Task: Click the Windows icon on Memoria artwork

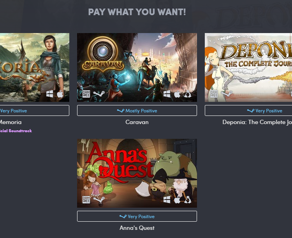Action: pyautogui.click(x=49, y=94)
